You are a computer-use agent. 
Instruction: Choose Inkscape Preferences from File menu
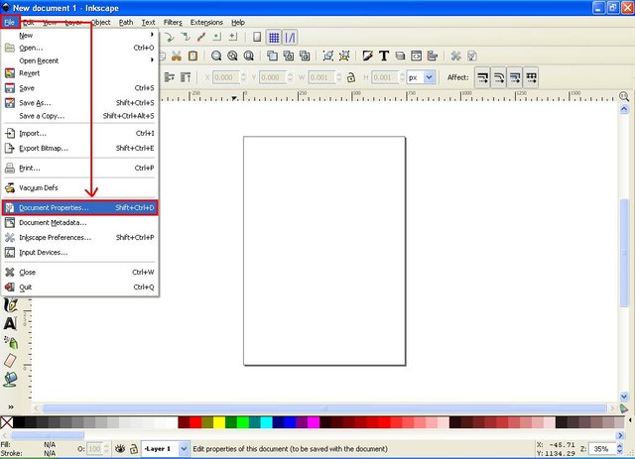click(79, 238)
